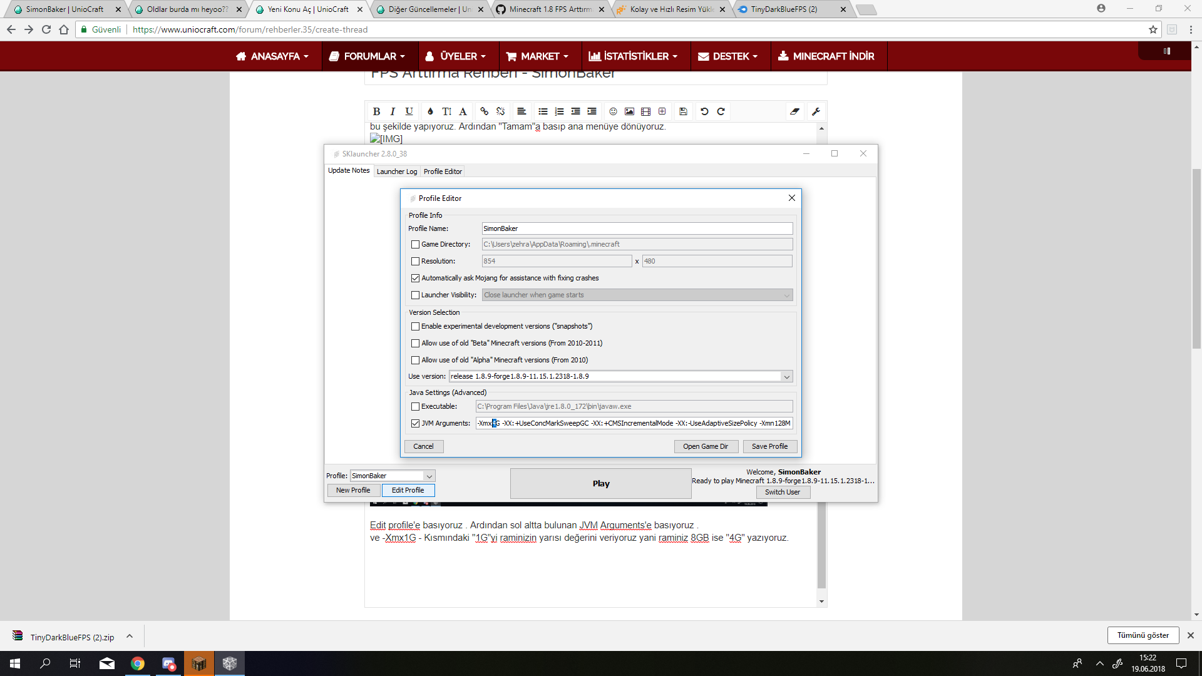This screenshot has width=1202, height=676.
Task: Insert a link with the chain icon
Action: pos(484,111)
